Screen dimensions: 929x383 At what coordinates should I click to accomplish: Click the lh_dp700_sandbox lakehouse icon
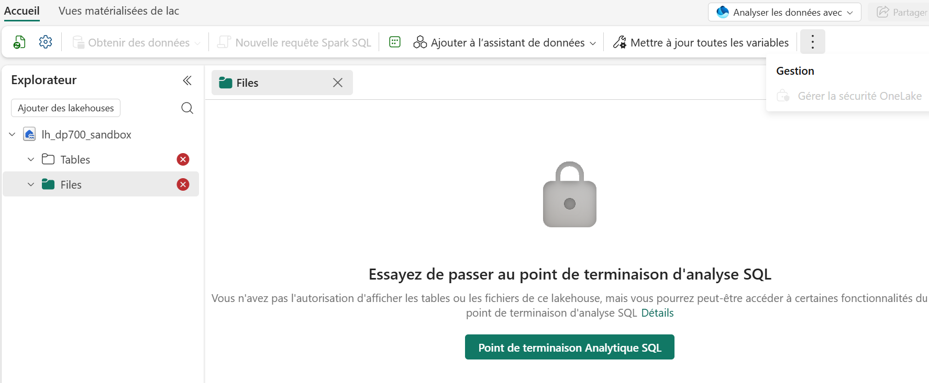pos(30,134)
